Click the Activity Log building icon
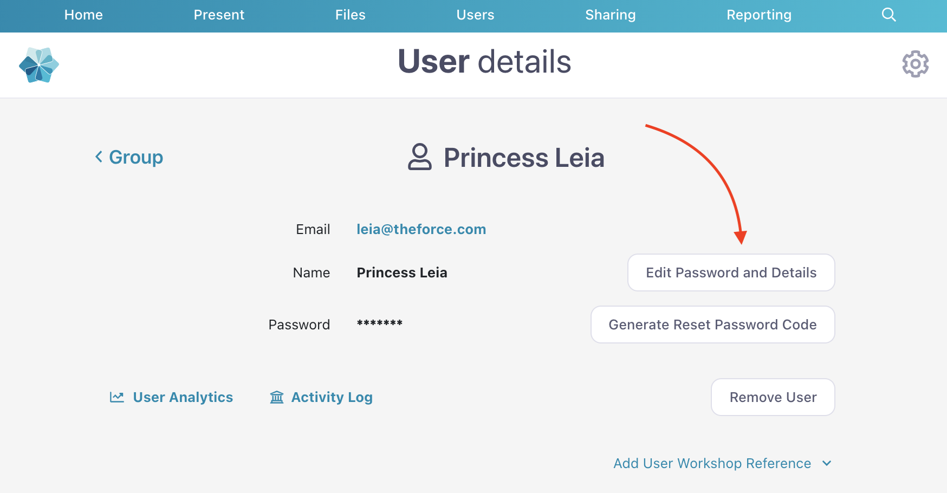This screenshot has width=947, height=493. click(x=277, y=397)
